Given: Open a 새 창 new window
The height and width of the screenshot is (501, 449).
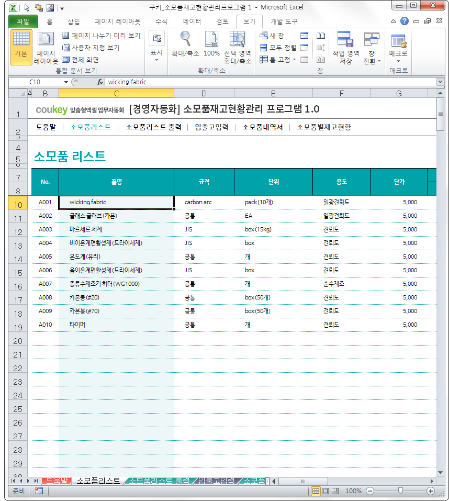Looking at the screenshot, I should coord(272,36).
